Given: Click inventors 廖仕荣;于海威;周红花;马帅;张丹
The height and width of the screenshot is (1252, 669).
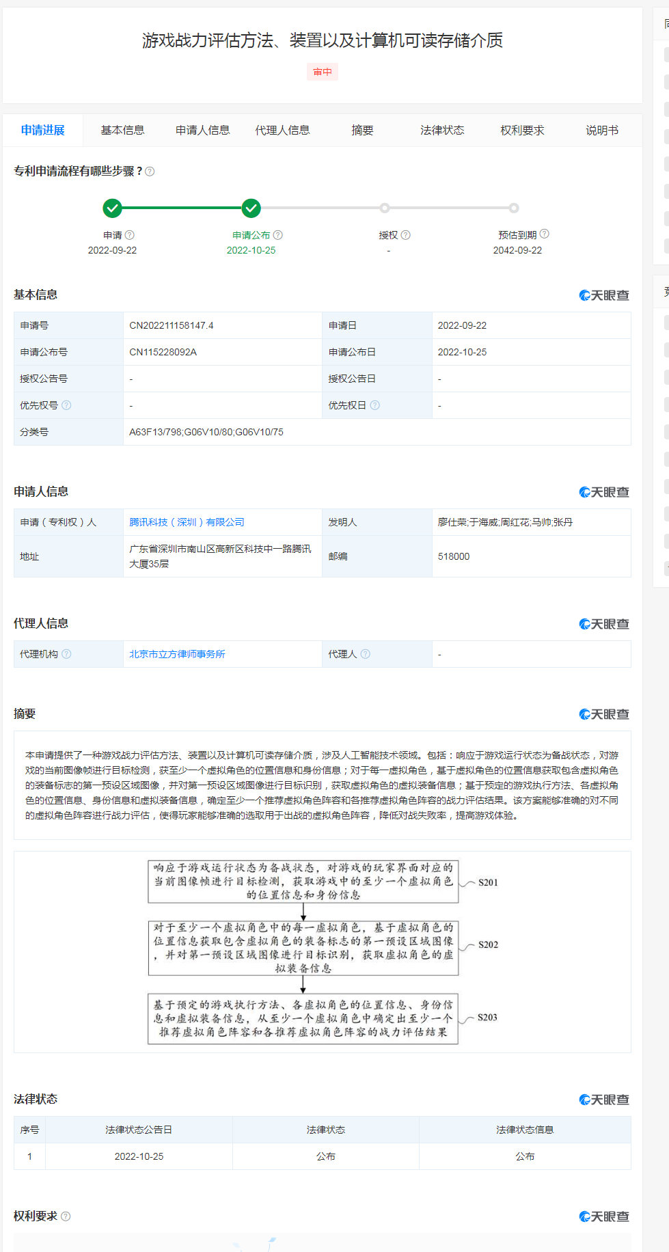Looking at the screenshot, I should (505, 522).
